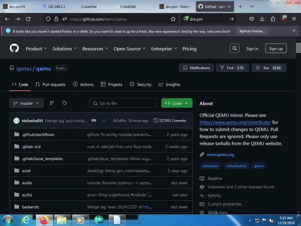The image size is (301, 226).
Task: Open a new tab with the plus button
Action: click(240, 7)
